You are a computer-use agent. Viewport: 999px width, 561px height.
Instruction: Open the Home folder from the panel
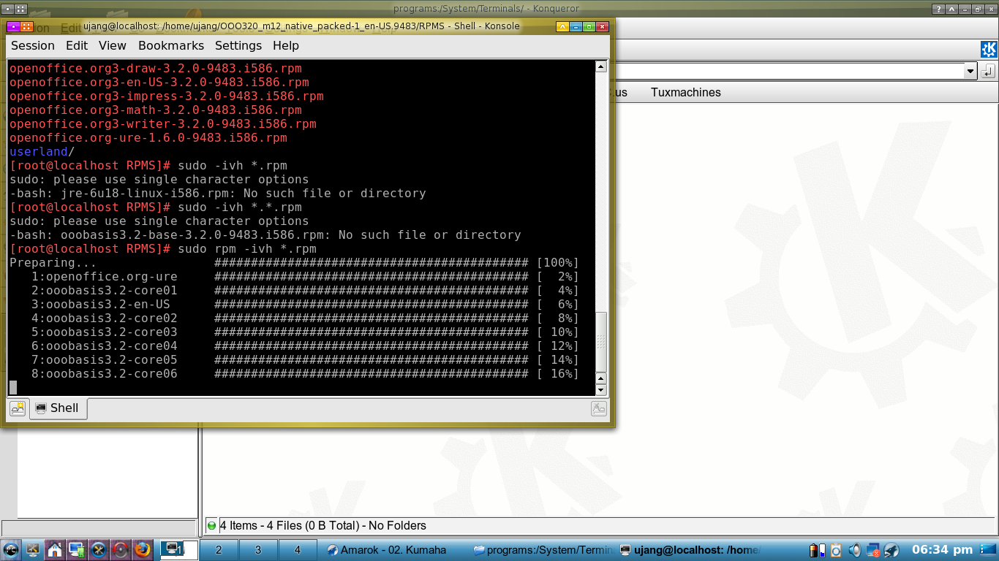click(x=55, y=549)
